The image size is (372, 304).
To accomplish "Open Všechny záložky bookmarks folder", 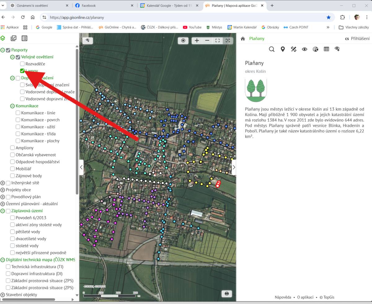I will 354,27.
